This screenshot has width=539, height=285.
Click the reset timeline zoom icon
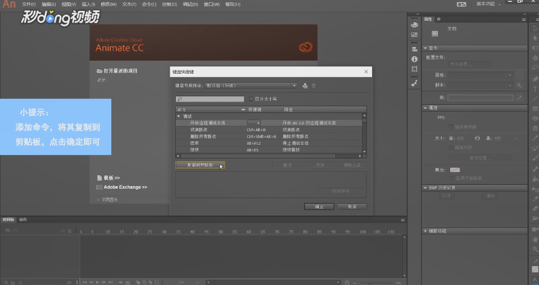[x=347, y=282]
